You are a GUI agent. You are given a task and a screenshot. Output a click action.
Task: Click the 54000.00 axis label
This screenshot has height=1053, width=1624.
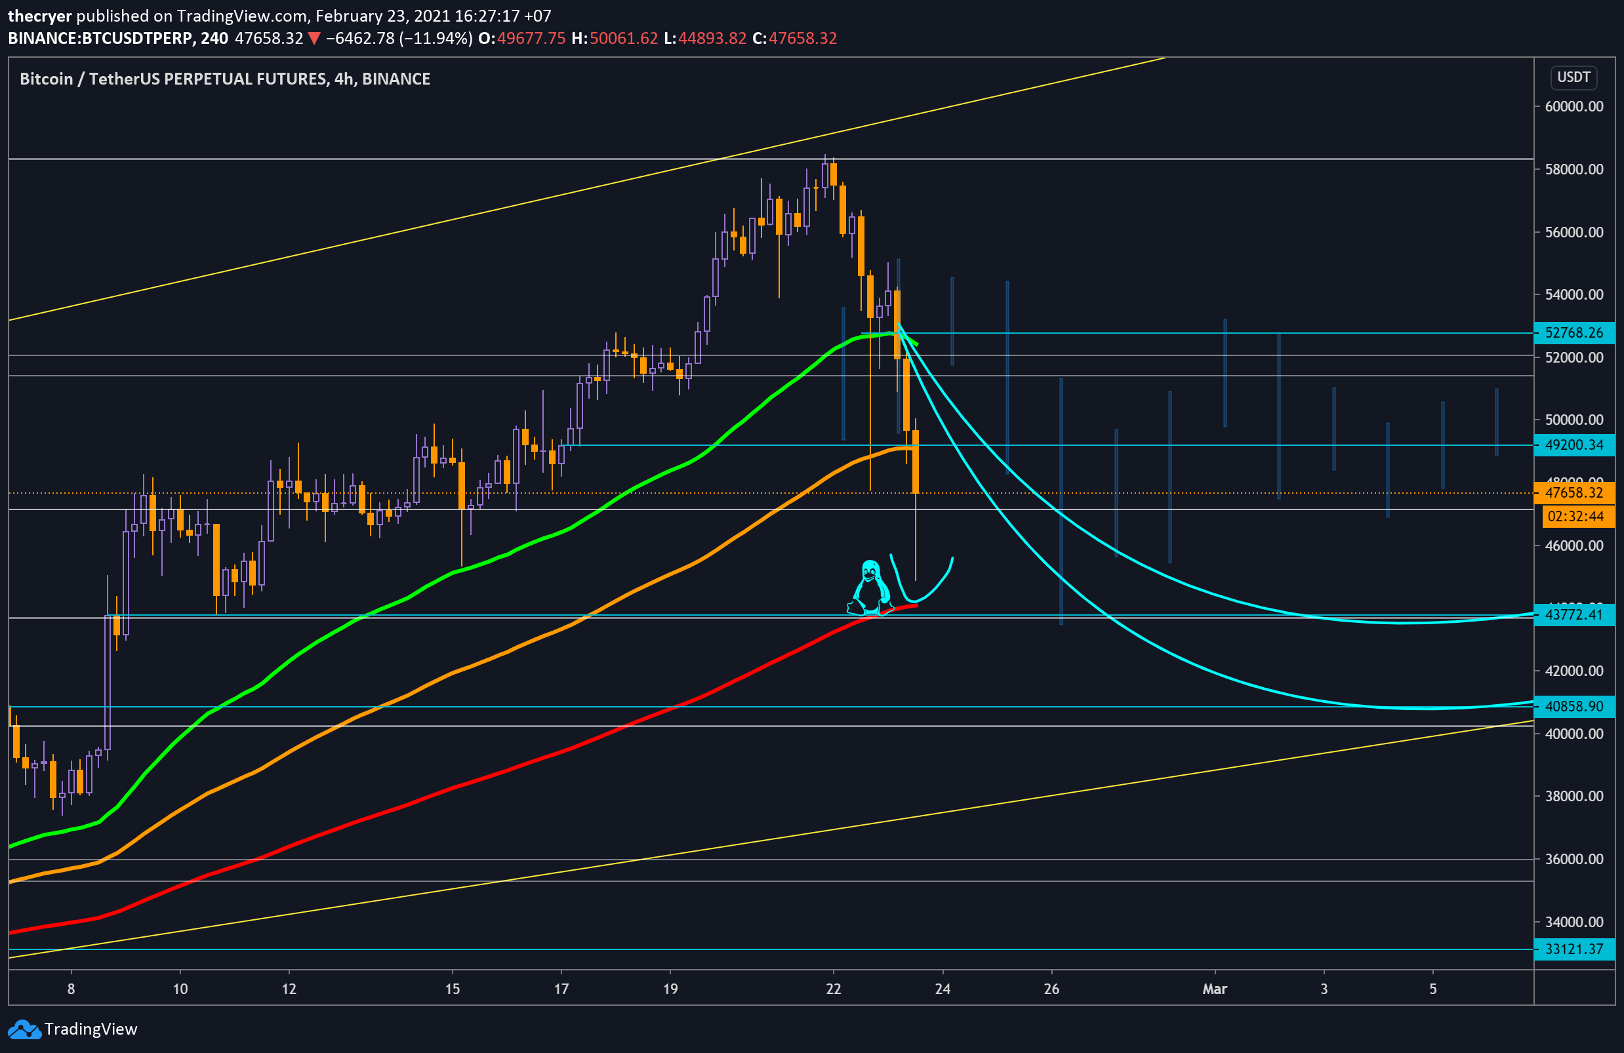coord(1573,294)
